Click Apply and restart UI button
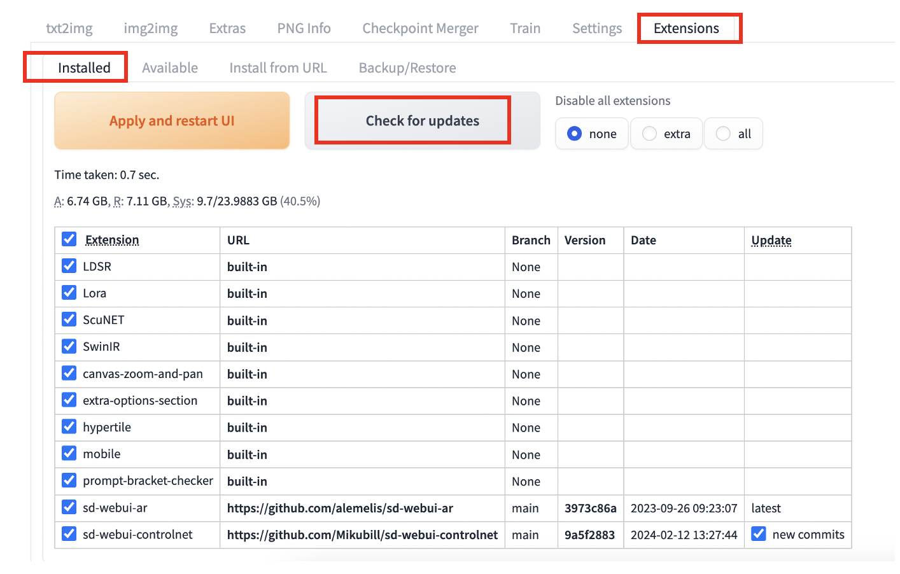The width and height of the screenshot is (900, 574). 172,121
